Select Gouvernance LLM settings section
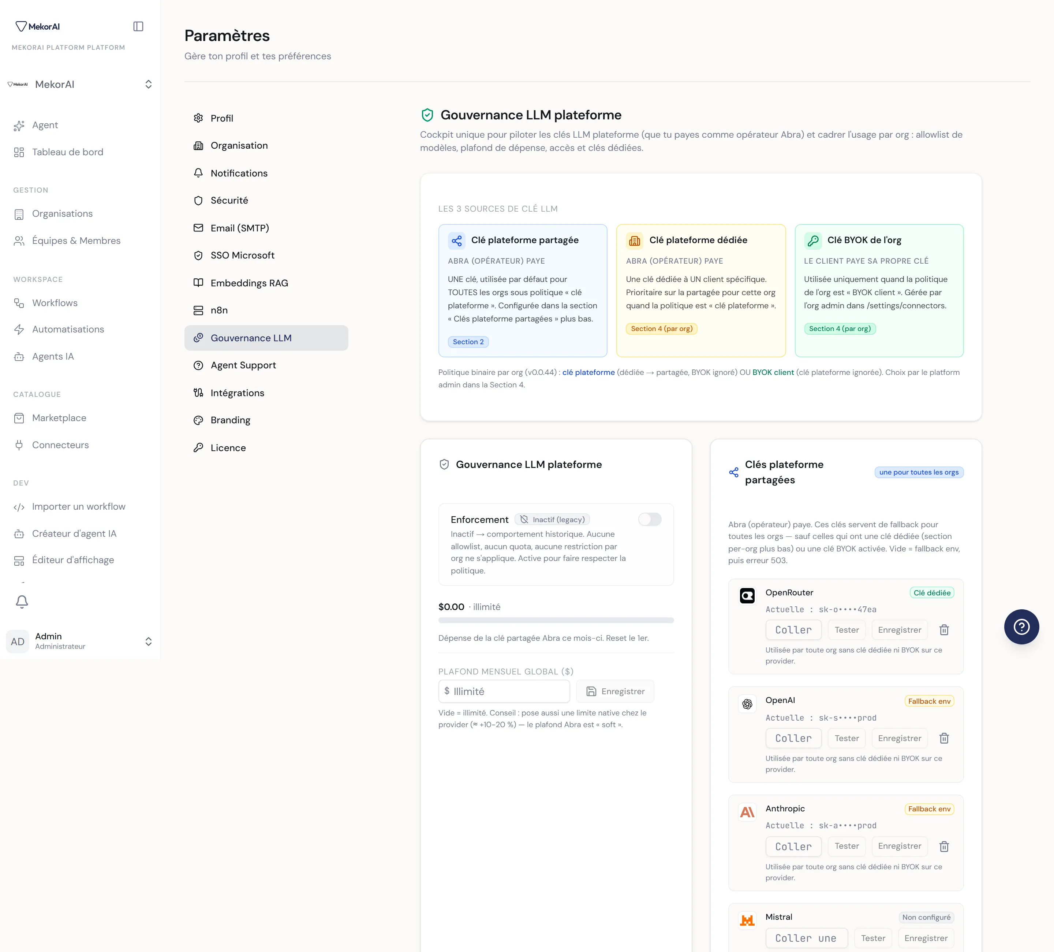The width and height of the screenshot is (1054, 952). pos(266,338)
